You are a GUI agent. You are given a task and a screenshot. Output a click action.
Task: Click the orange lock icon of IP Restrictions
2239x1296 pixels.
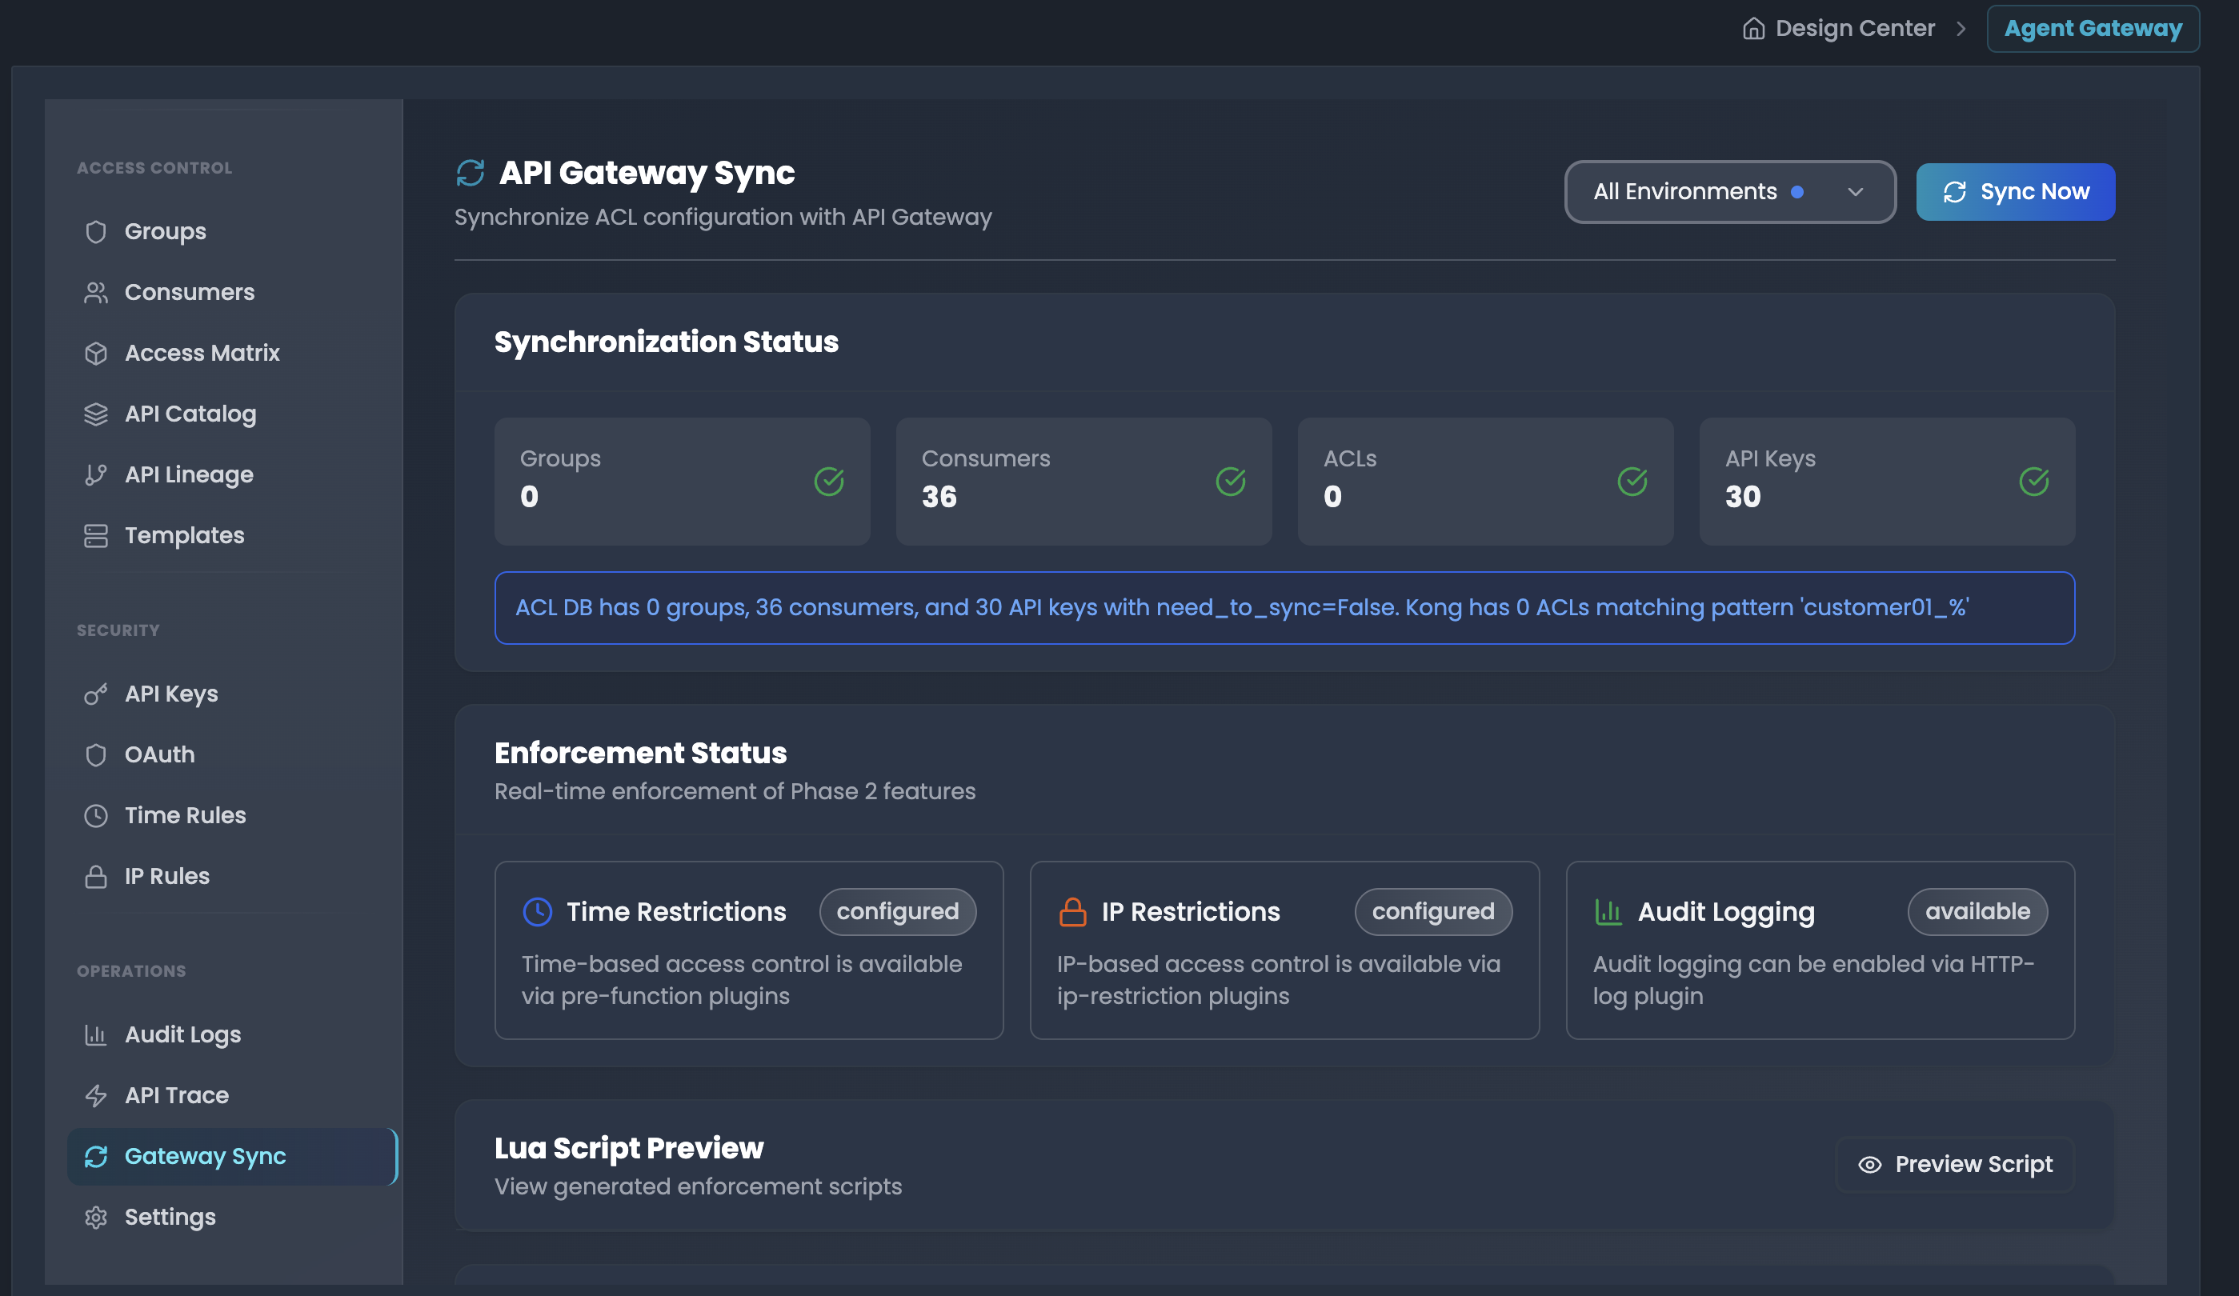[x=1072, y=911]
